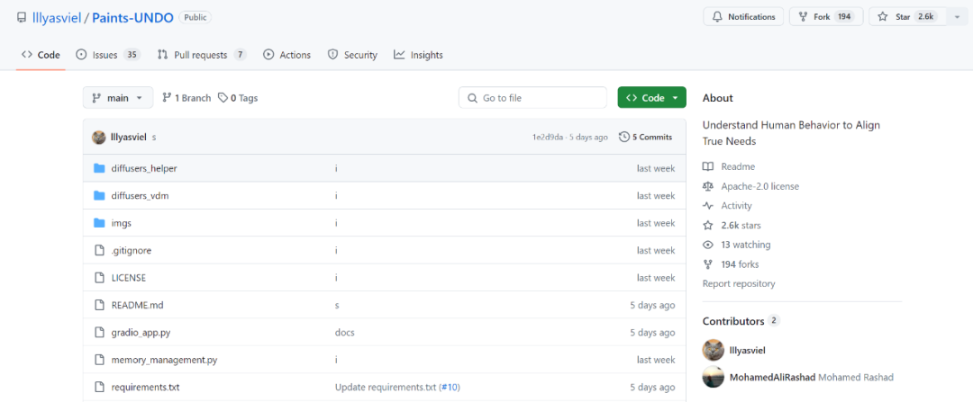This screenshot has width=973, height=402.
Task: Click file icon for requirements.txt
Action: pyautogui.click(x=99, y=387)
